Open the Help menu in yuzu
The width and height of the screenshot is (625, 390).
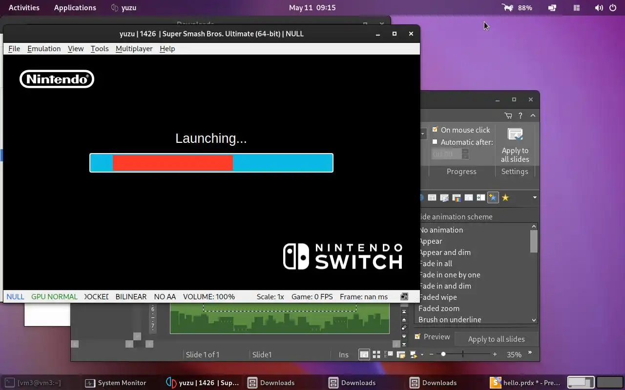coord(167,48)
